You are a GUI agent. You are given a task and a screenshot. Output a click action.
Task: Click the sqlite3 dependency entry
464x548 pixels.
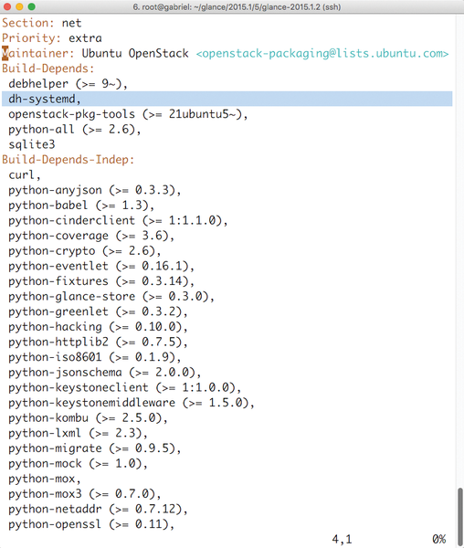pos(32,144)
